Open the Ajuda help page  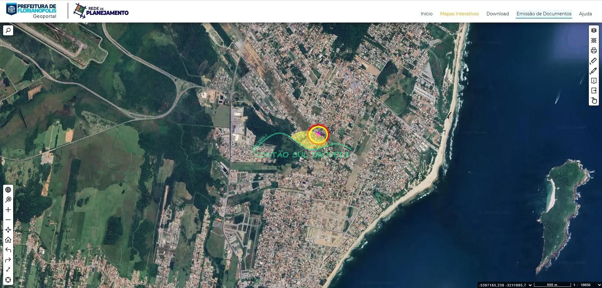click(585, 14)
